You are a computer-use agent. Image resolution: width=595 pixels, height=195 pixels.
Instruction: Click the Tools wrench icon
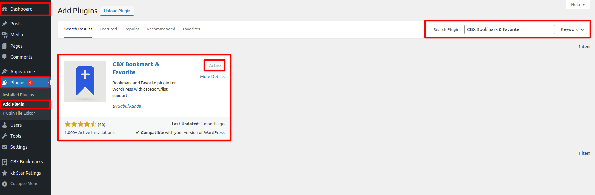5,136
